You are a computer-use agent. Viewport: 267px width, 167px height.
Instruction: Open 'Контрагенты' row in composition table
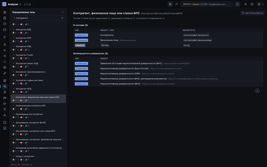tap(168, 35)
